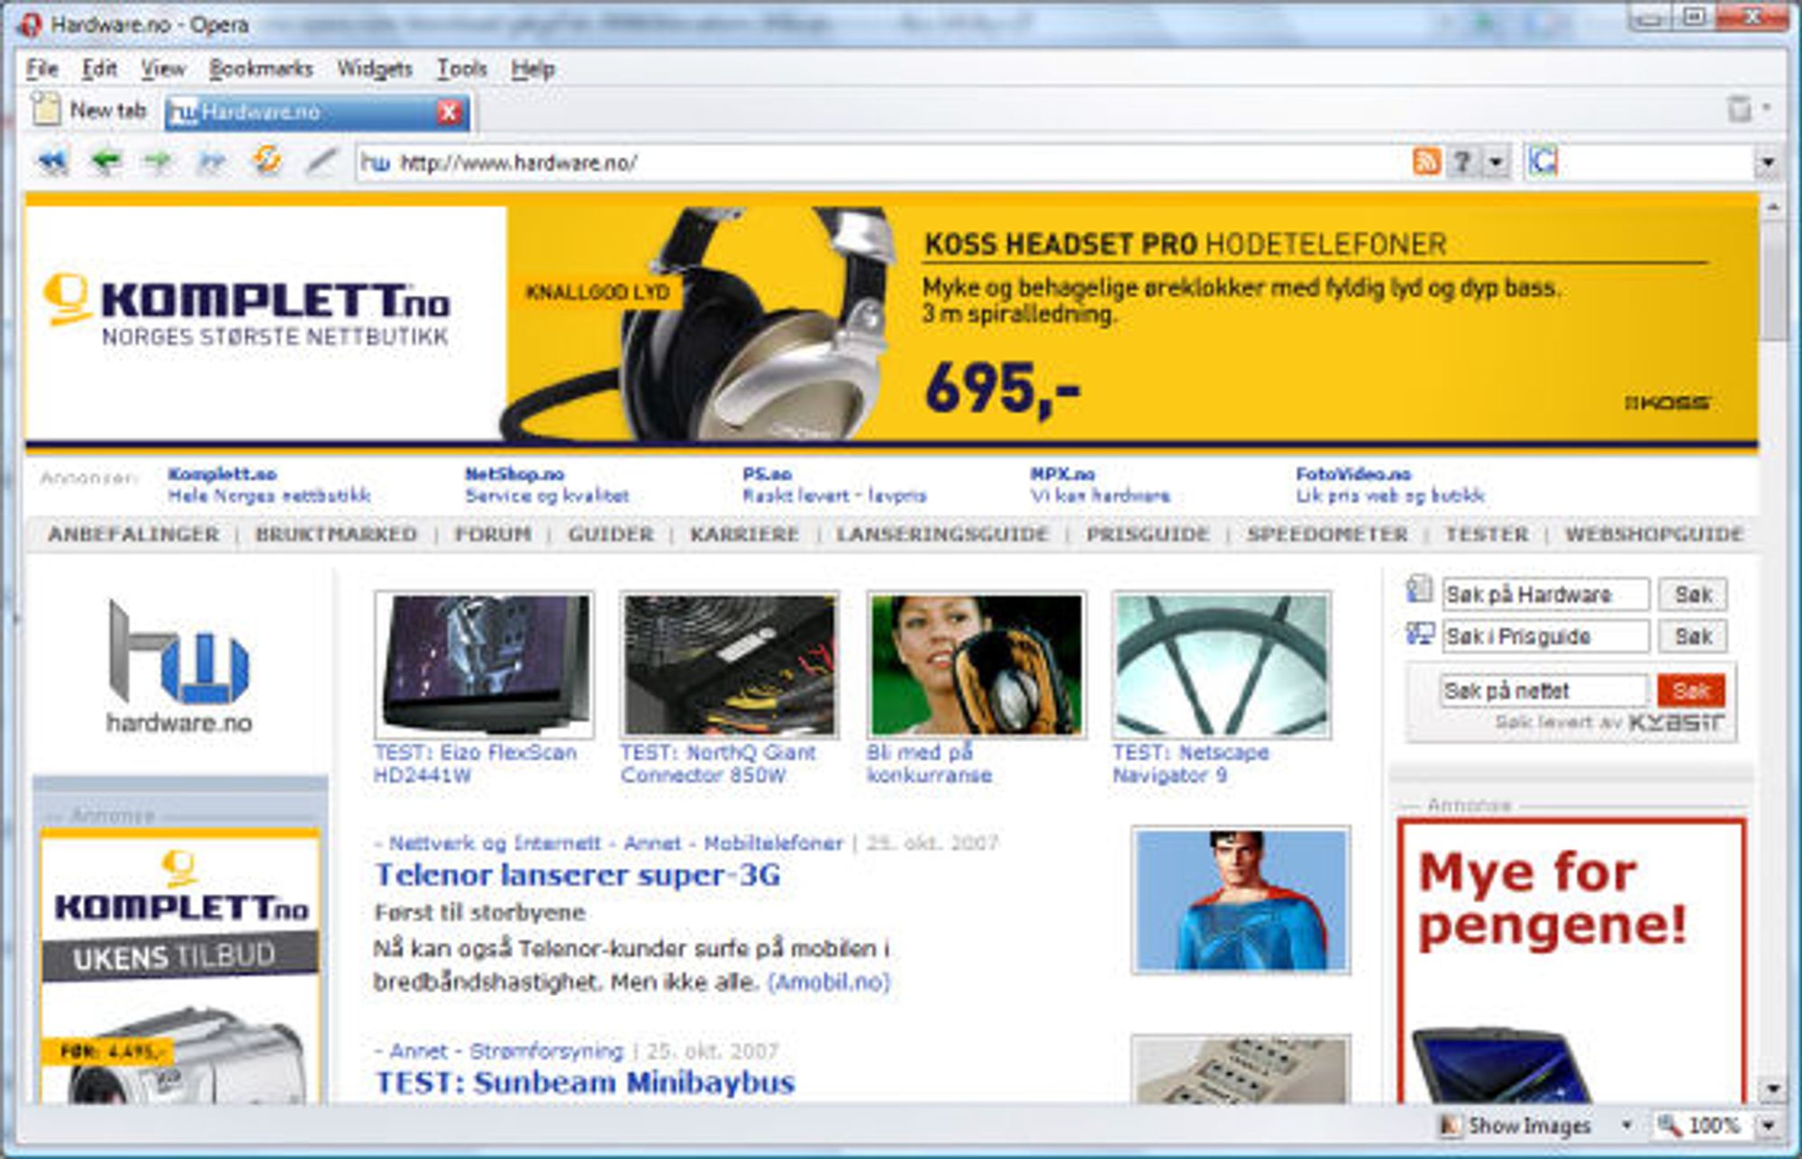Open the MPX.no sponsor link
The width and height of the screenshot is (1802, 1159).
pos(1062,474)
